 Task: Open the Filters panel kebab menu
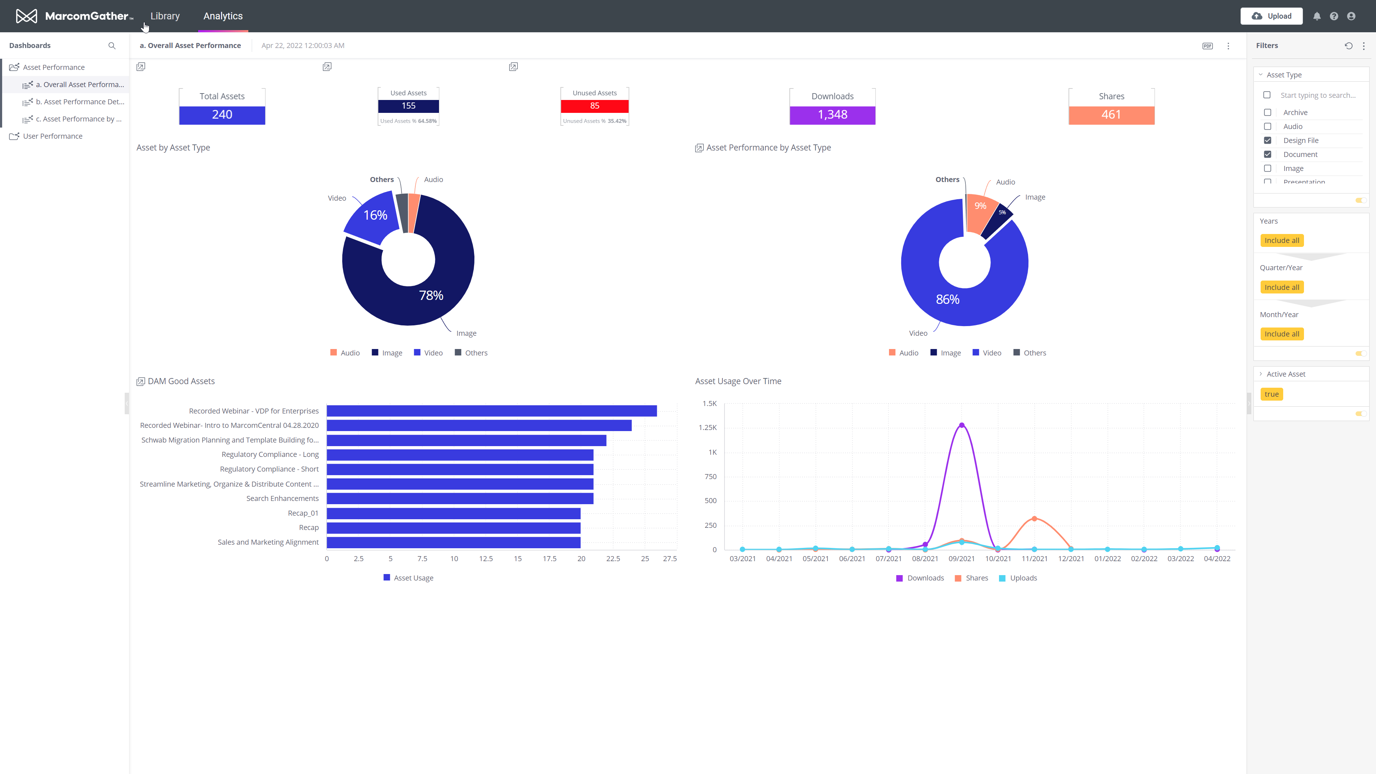click(x=1364, y=46)
